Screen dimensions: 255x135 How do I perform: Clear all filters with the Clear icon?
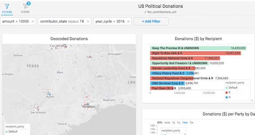tap(25, 6)
